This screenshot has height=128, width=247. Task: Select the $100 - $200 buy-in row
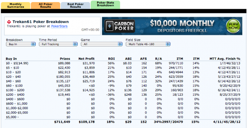point(123,90)
